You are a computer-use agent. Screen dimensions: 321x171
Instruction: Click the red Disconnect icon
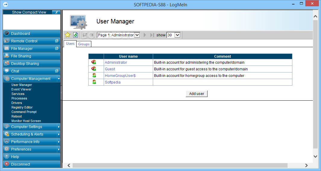coord(7,164)
